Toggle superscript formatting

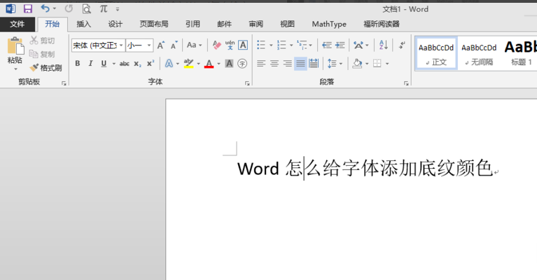pos(151,63)
